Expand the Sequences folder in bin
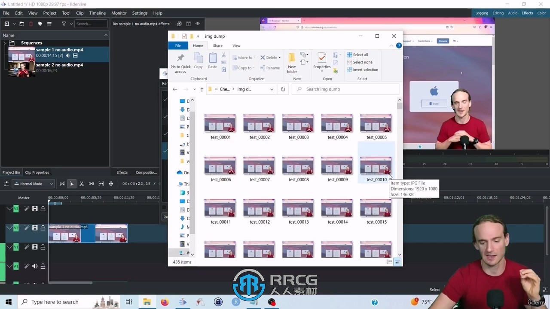Viewport: 550px width, 309px height. click(5, 43)
